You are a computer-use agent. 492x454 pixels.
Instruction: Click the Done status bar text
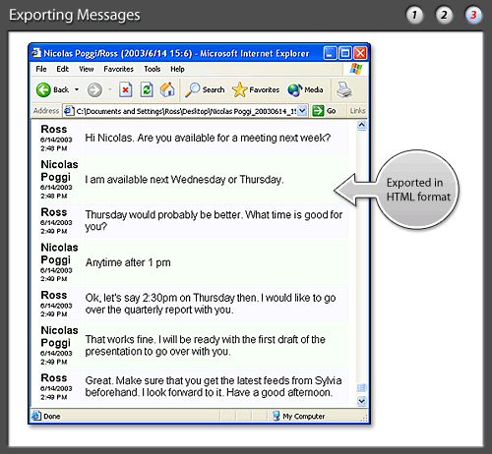[52, 417]
